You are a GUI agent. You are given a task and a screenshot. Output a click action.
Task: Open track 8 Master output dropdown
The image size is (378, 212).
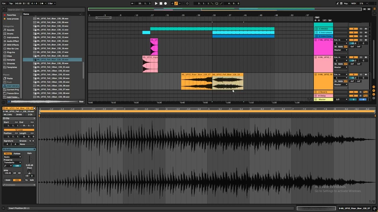point(340,67)
